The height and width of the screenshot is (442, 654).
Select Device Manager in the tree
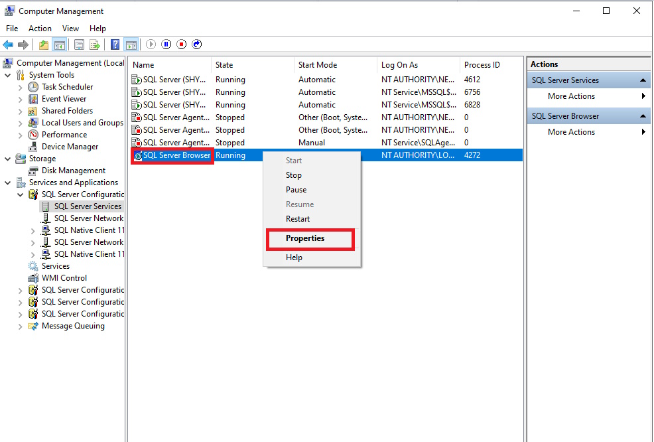pyautogui.click(x=70, y=147)
